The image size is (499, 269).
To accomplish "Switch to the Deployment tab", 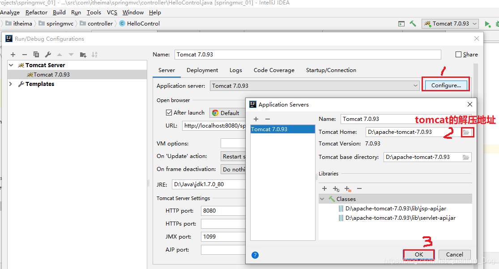I will coord(202,70).
